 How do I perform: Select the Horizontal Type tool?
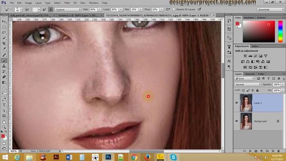[4, 105]
